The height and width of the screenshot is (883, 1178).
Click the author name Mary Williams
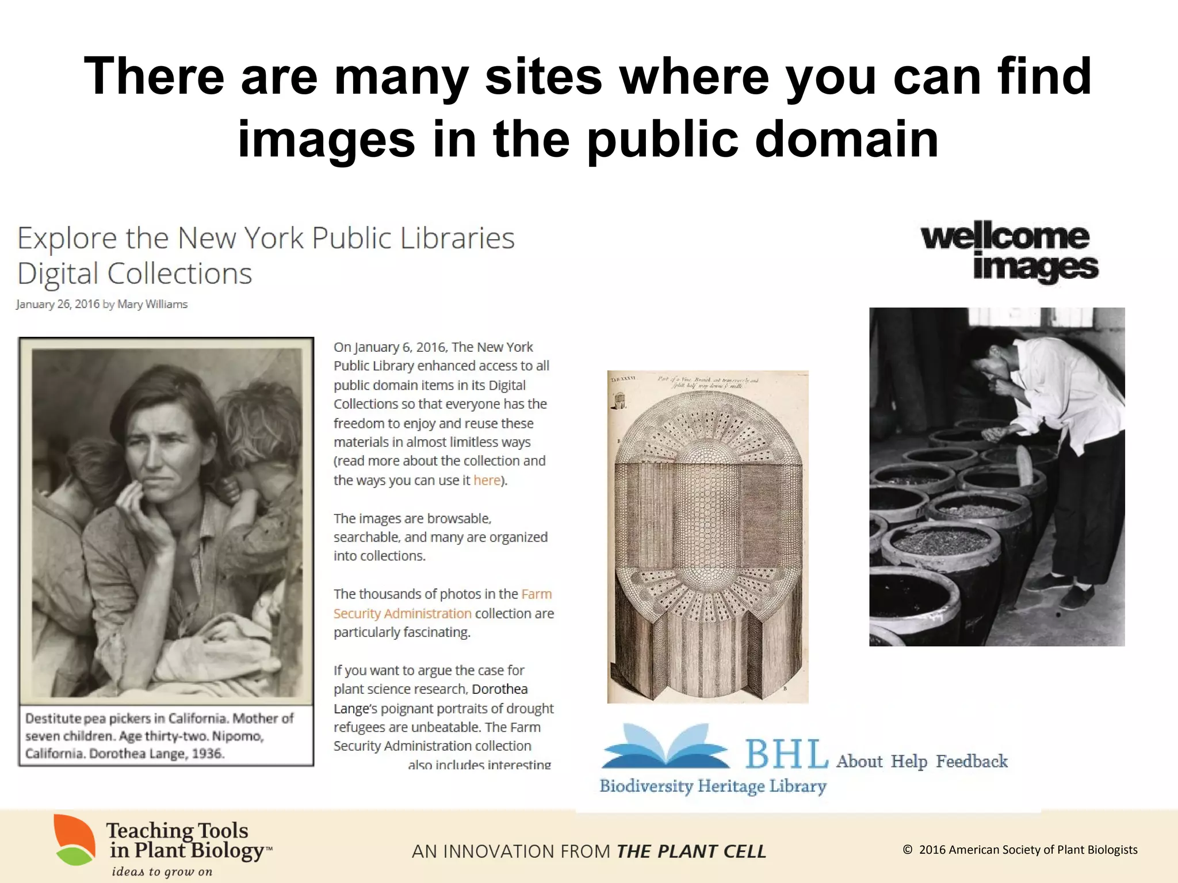click(x=152, y=304)
